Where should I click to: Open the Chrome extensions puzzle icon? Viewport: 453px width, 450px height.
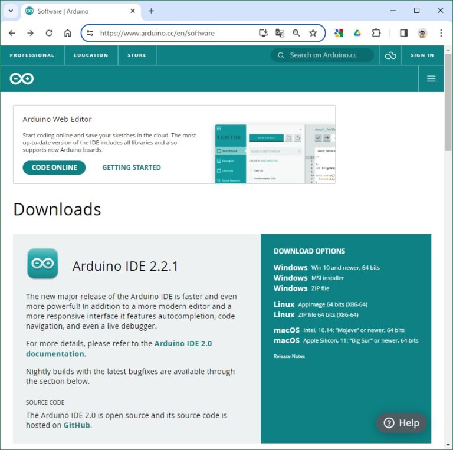tap(376, 33)
